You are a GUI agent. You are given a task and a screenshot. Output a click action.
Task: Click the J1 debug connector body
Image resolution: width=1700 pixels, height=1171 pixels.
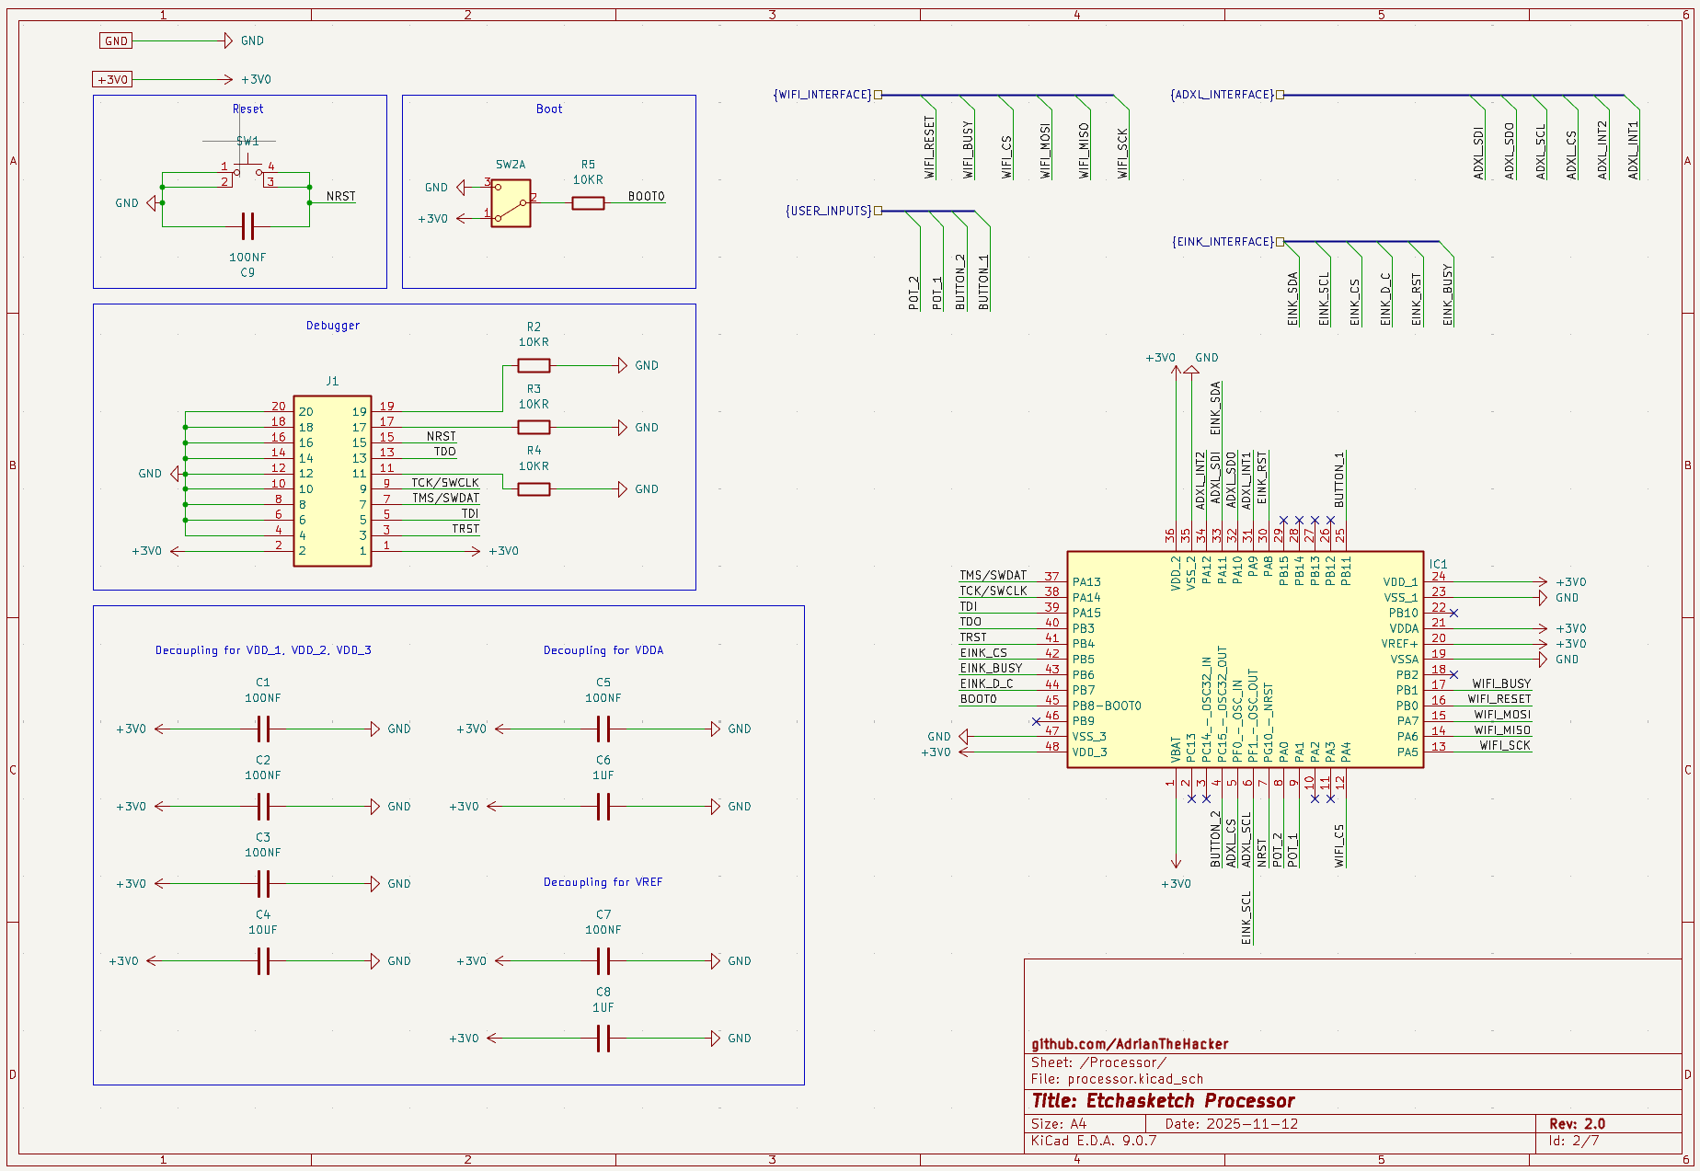pyautogui.click(x=332, y=481)
